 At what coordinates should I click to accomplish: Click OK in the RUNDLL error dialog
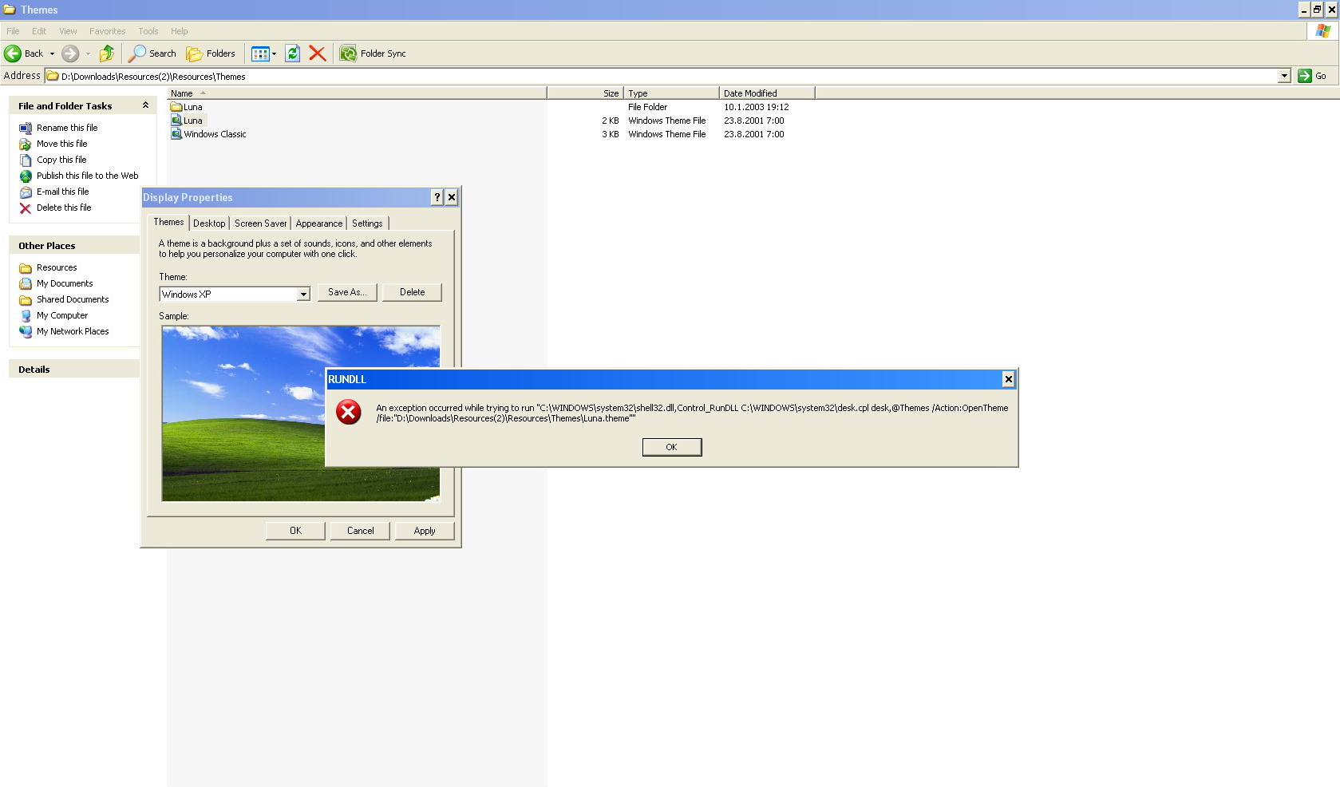tap(671, 447)
